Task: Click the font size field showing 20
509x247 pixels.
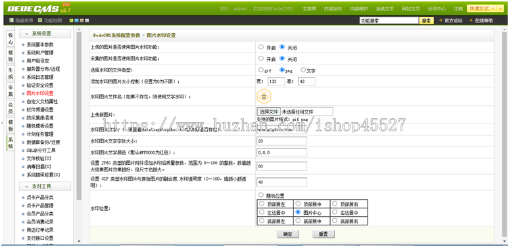Action: [281, 141]
